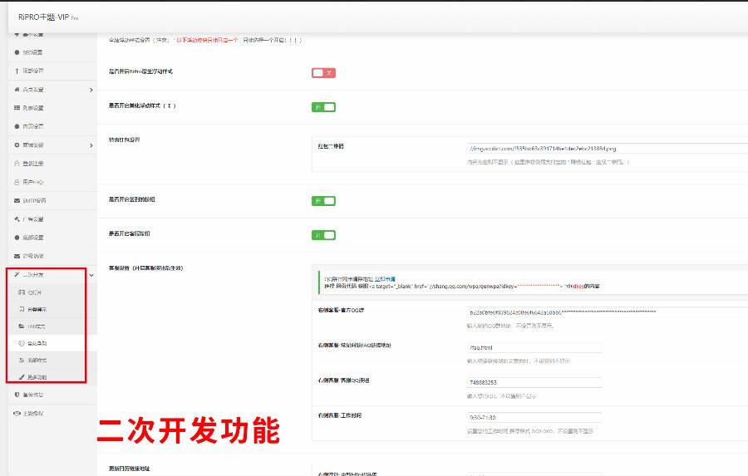
Task: Click the pencil icon for 更多功能
Action: (x=22, y=377)
